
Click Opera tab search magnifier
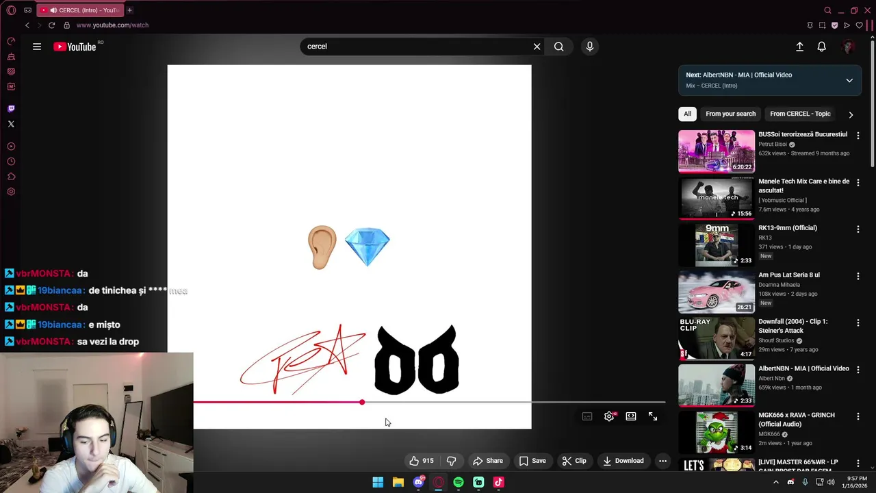click(x=827, y=10)
